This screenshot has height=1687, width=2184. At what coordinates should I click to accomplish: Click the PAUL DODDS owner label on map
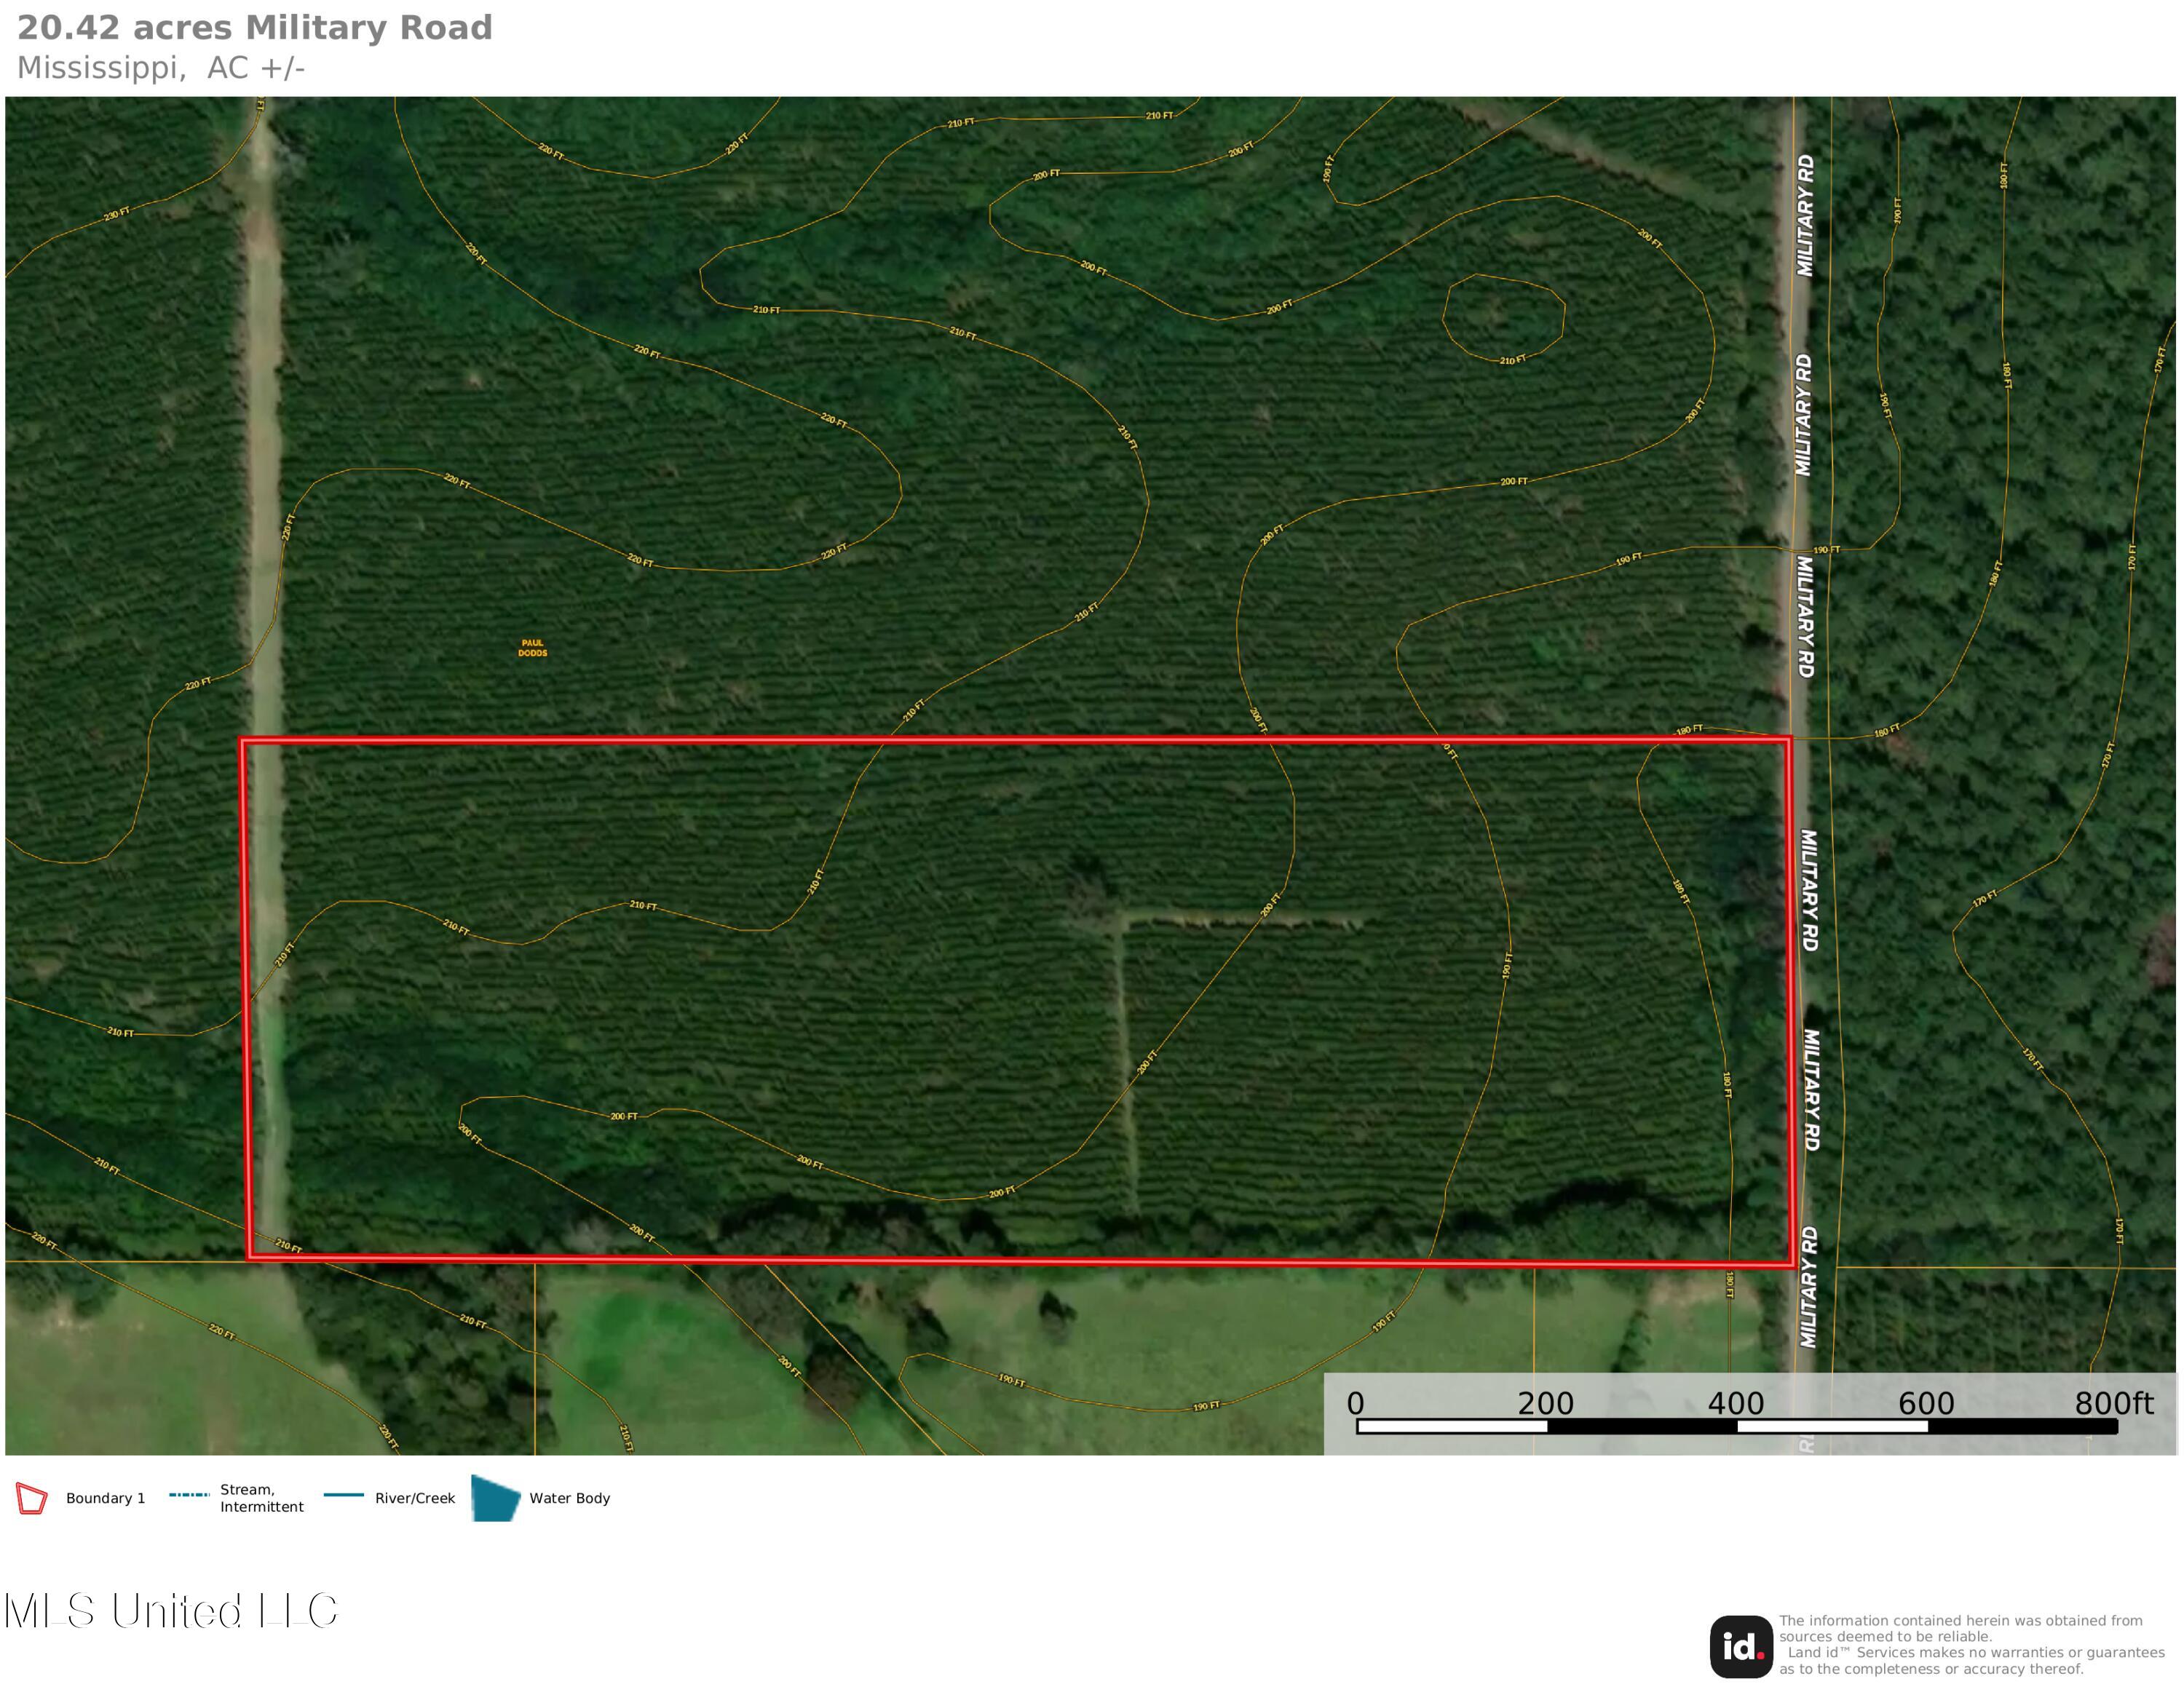coord(532,648)
